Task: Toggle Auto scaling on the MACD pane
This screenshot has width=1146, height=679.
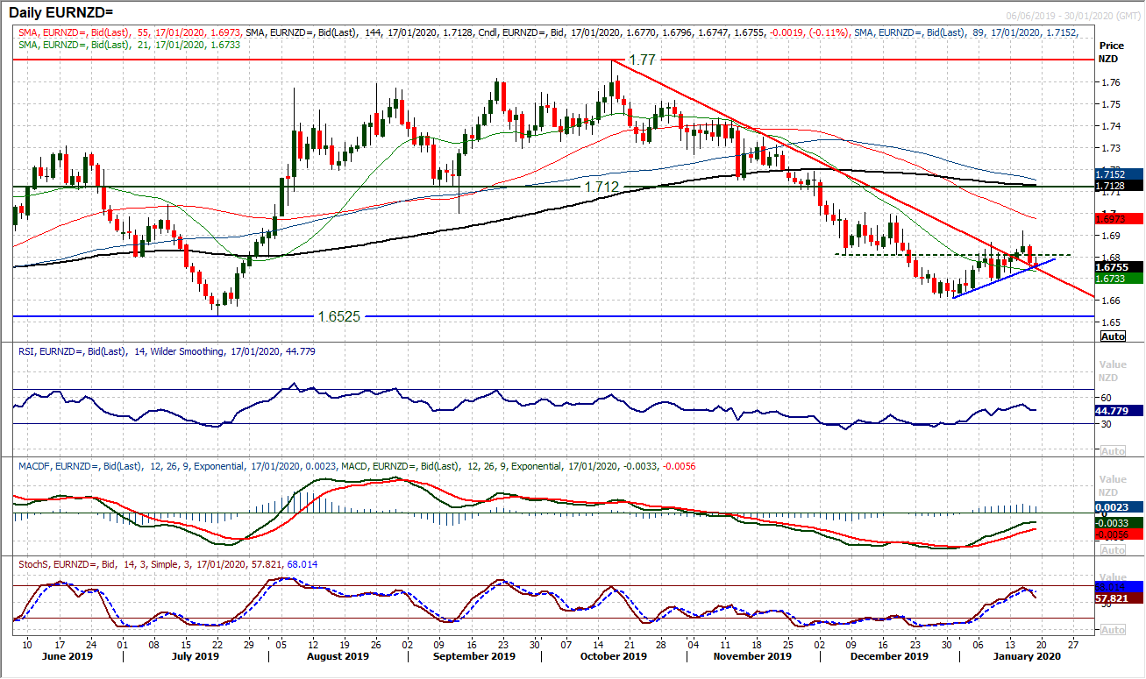Action: tap(1113, 549)
